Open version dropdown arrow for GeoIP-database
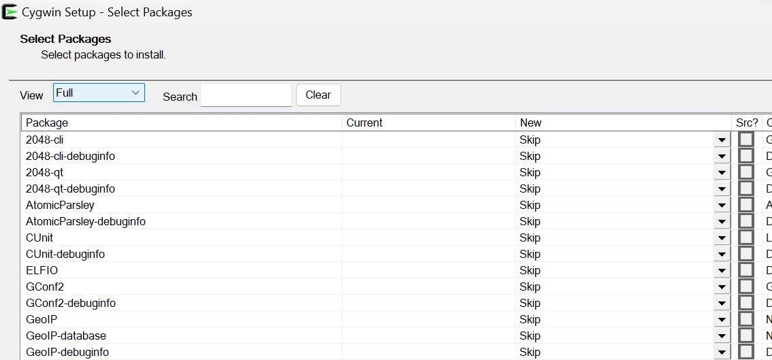The height and width of the screenshot is (360, 772). click(721, 336)
